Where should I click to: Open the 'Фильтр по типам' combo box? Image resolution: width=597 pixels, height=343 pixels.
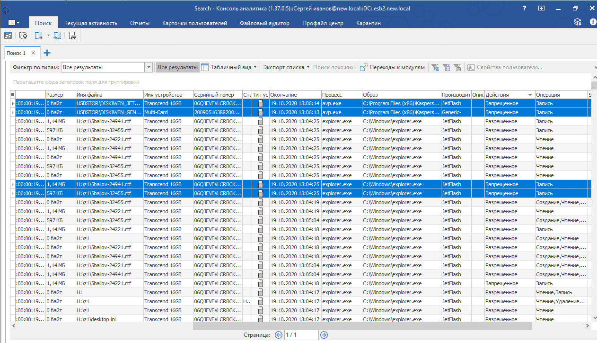tap(148, 67)
